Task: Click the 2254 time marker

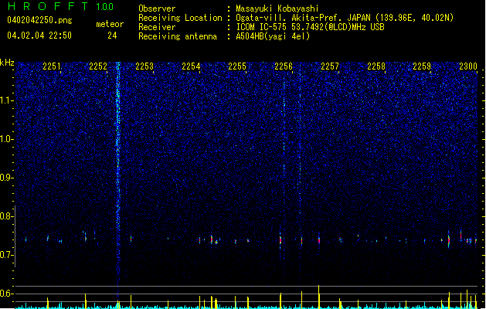Action: coord(191,66)
